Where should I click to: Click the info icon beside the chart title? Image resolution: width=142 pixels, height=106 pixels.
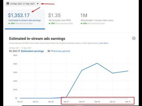(134, 38)
